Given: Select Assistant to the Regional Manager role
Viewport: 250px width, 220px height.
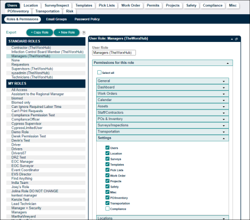Looking at the screenshot, I should click(x=46, y=94).
